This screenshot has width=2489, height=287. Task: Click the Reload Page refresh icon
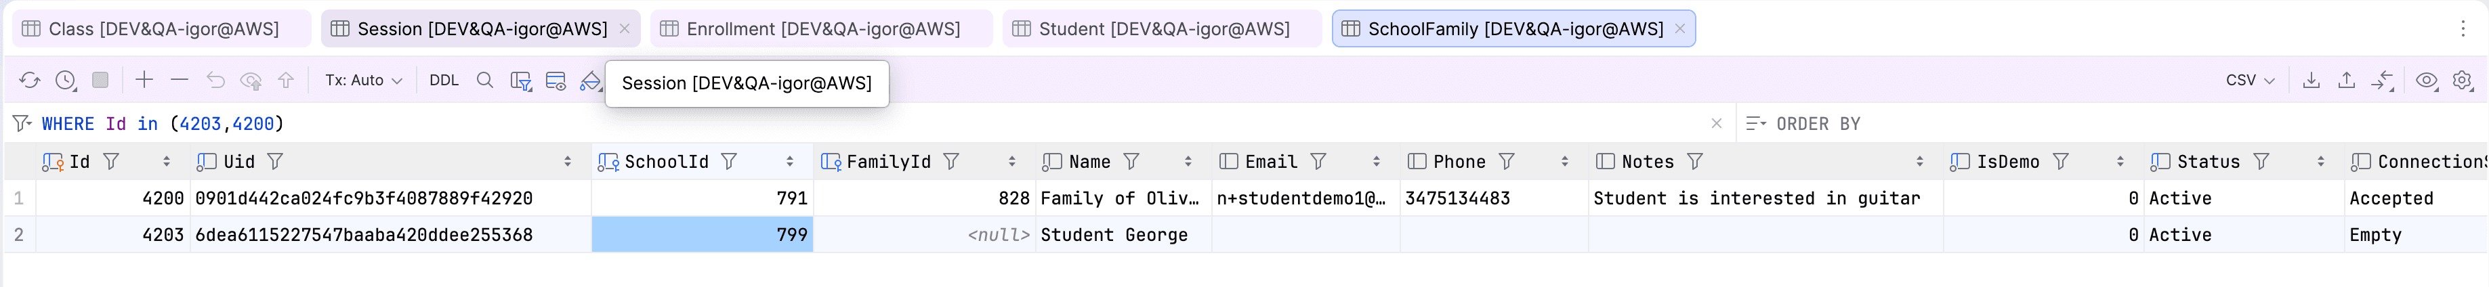(29, 80)
